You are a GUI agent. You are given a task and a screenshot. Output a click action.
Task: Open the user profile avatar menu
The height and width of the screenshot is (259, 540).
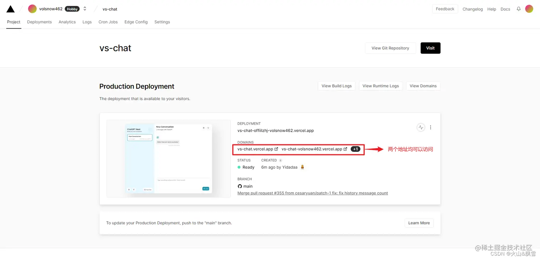529,9
